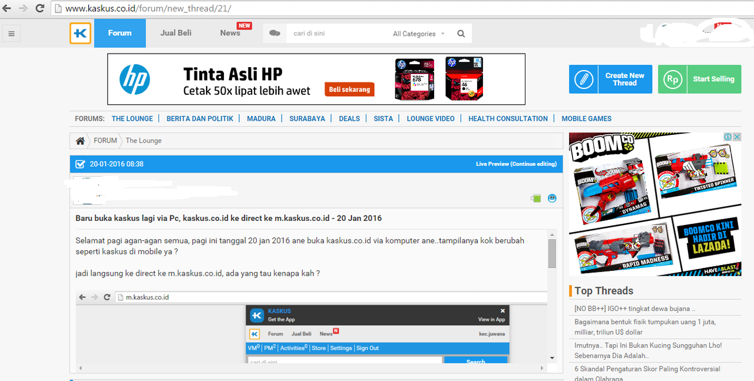Click the checkmark icon before the post date

pos(80,164)
